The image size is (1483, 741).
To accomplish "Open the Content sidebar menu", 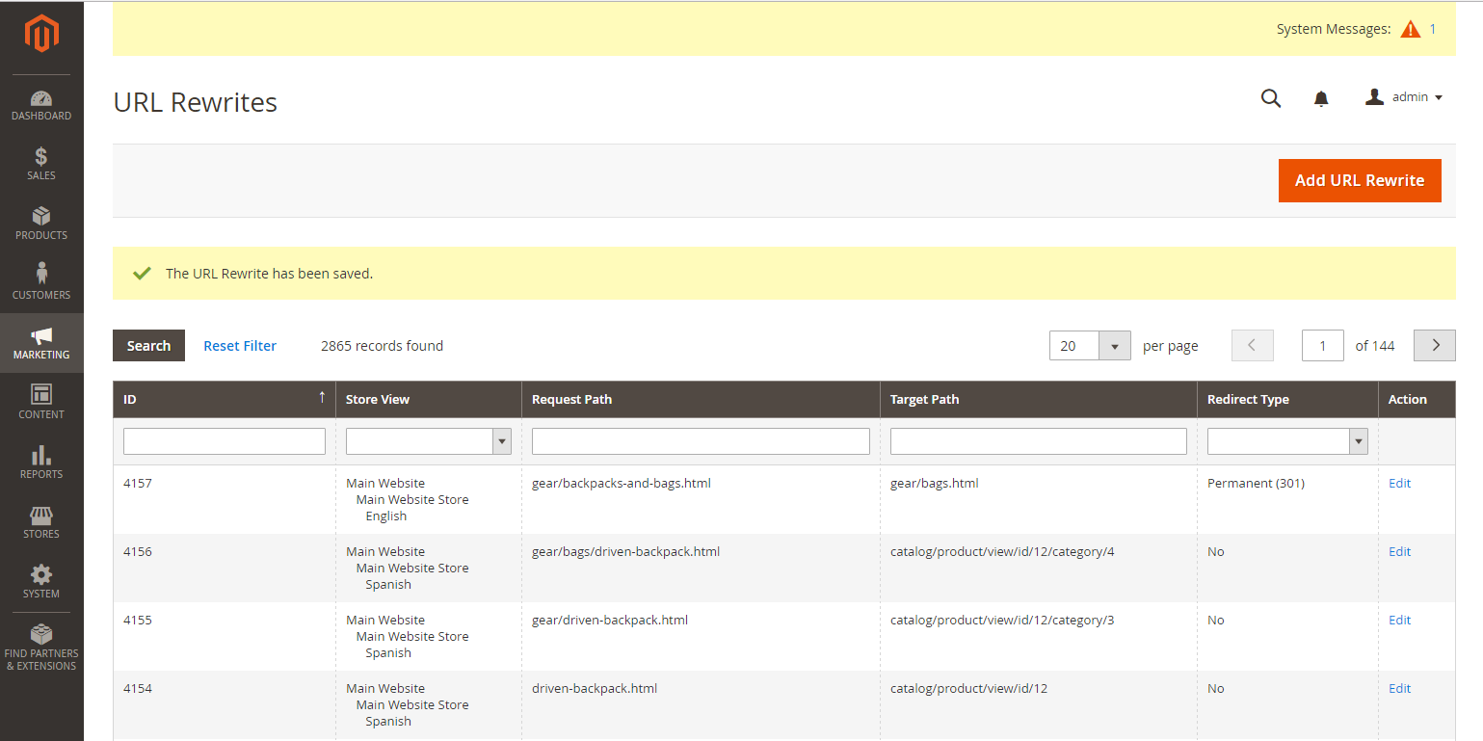I will point(41,404).
